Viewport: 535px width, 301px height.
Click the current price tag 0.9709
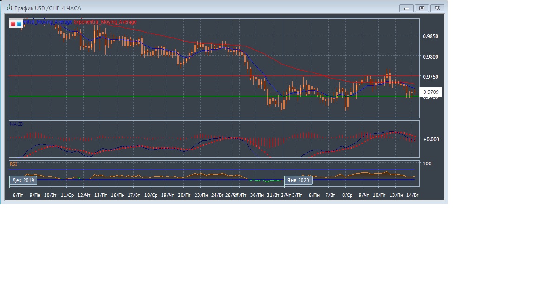[430, 92]
